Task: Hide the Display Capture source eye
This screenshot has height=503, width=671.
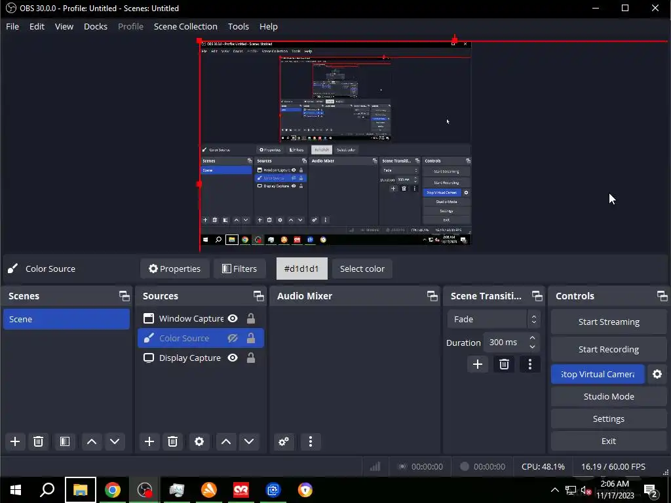Action: pyautogui.click(x=233, y=358)
